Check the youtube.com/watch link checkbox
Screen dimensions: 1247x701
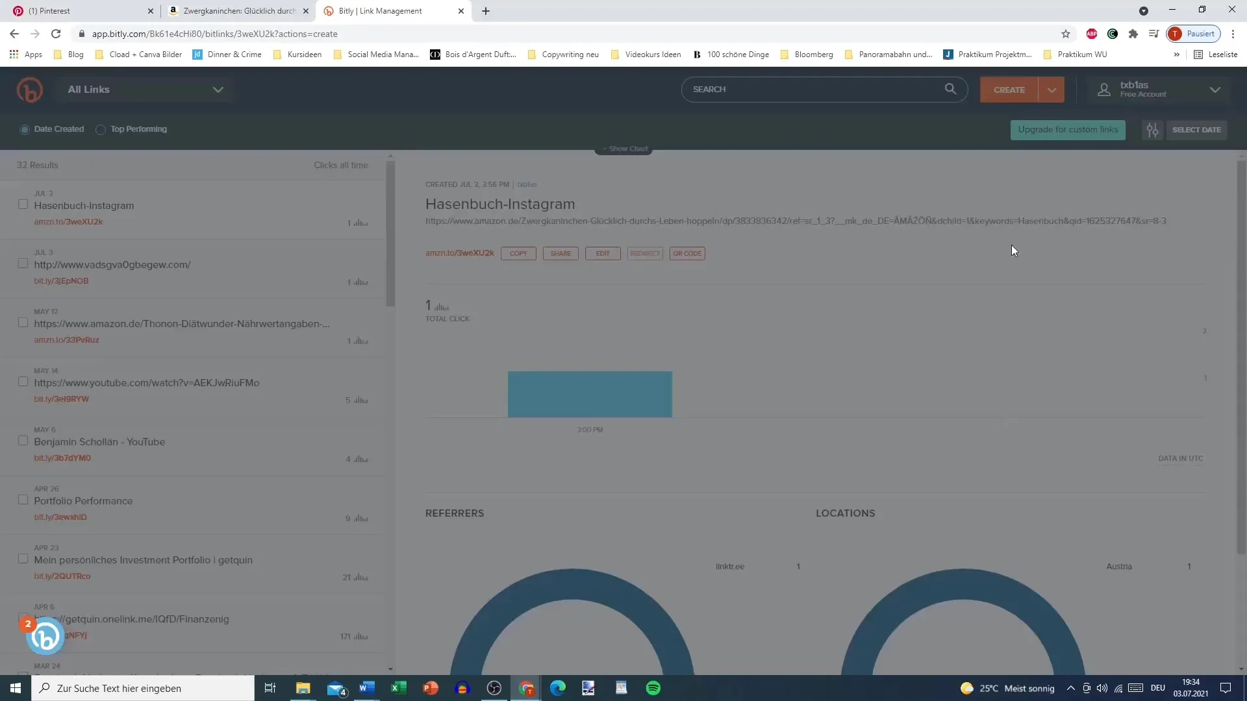[x=23, y=382]
